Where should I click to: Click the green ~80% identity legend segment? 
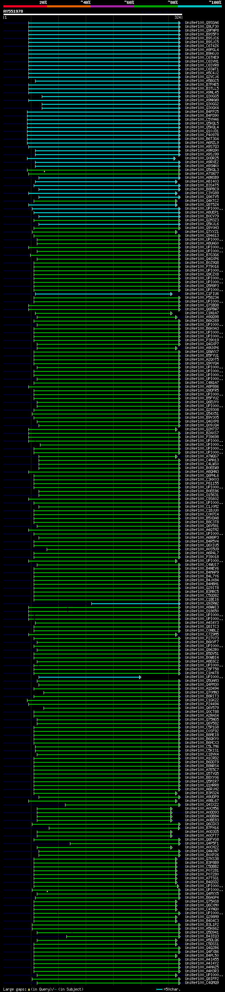click(156, 6)
